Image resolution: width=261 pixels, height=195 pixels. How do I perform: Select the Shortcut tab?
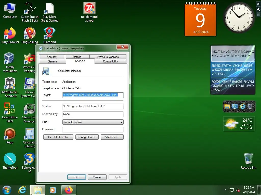(80, 61)
